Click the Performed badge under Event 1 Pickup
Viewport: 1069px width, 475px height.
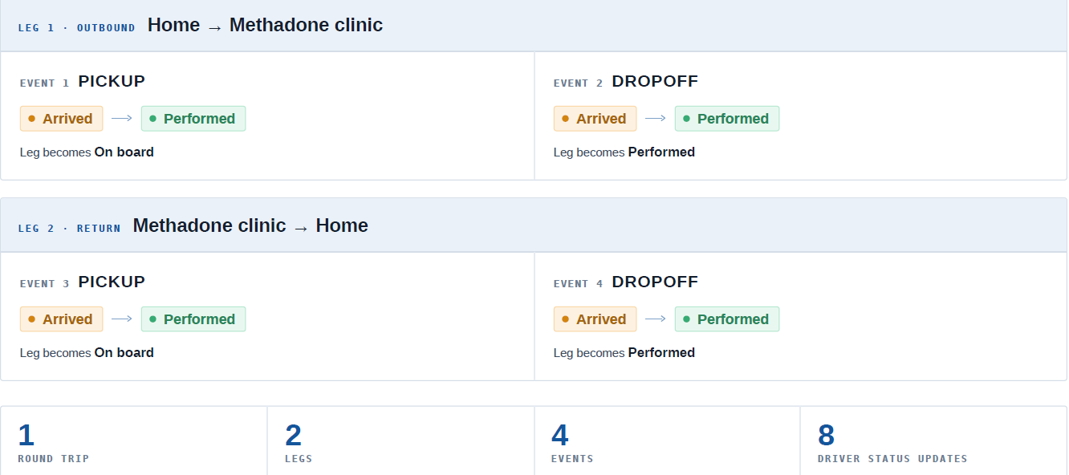(193, 119)
